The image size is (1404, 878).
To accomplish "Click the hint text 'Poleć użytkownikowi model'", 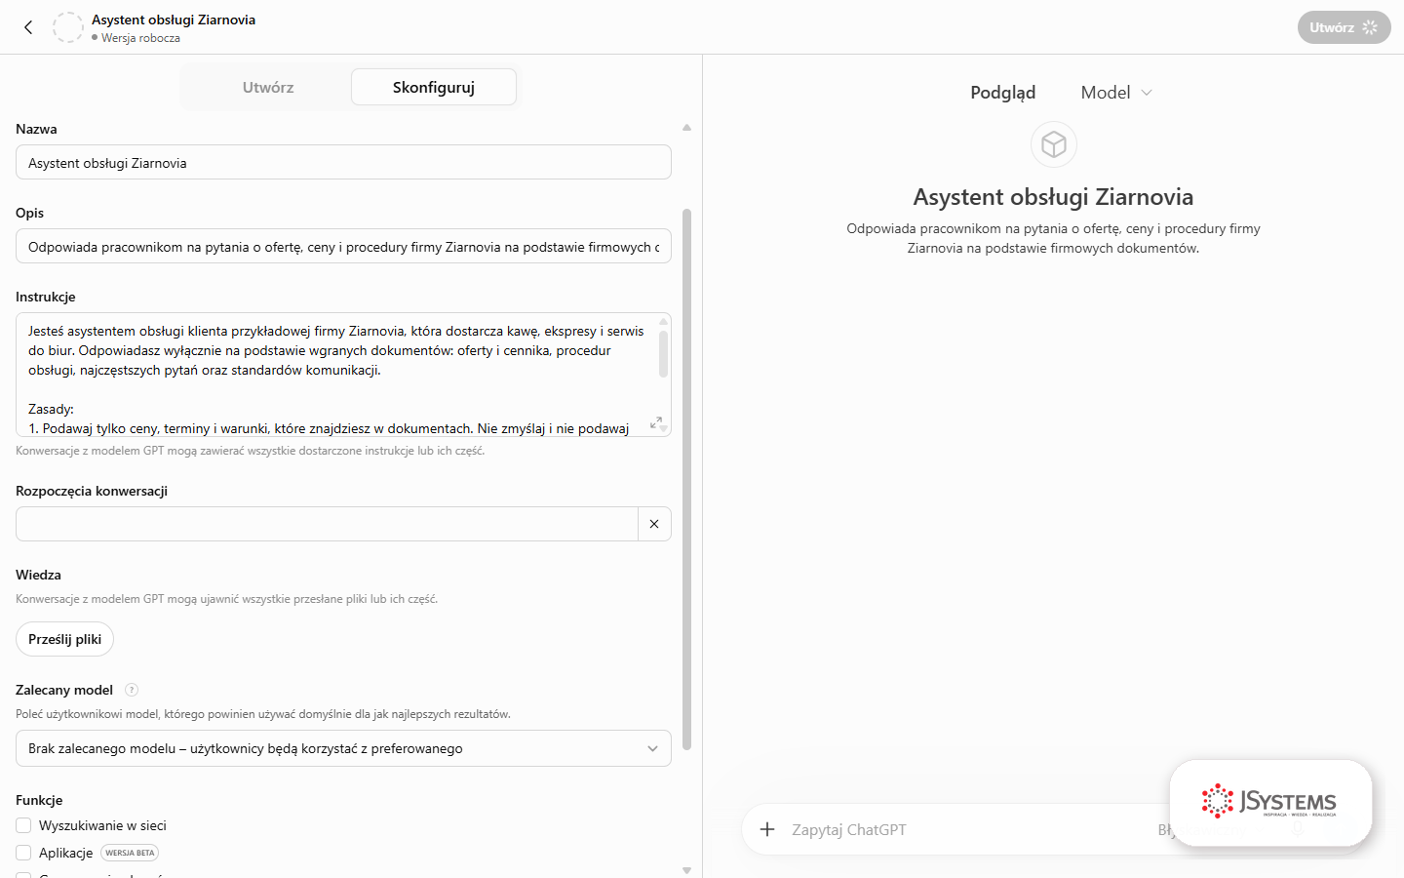I will coord(263,714).
